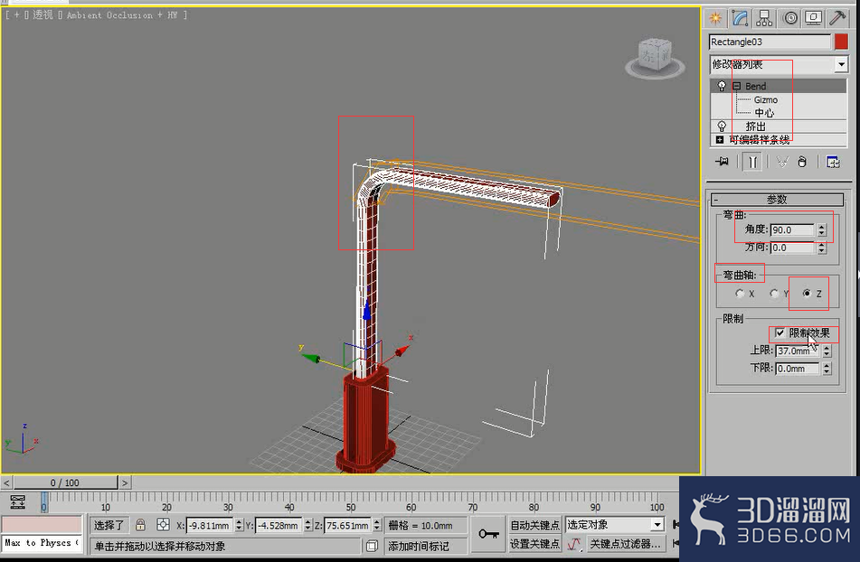Open Ambient Occlusion + HW shading menu
Viewport: 860px width, 562px height.
coord(122,15)
